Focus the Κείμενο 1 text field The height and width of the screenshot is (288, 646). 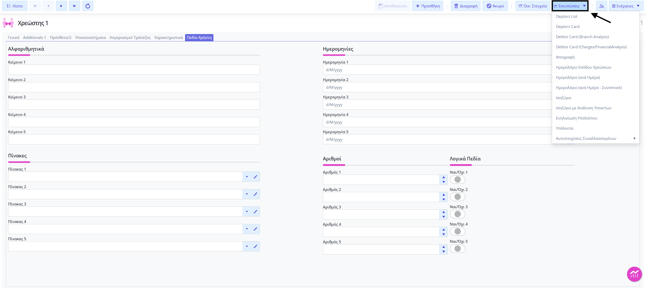click(x=134, y=70)
